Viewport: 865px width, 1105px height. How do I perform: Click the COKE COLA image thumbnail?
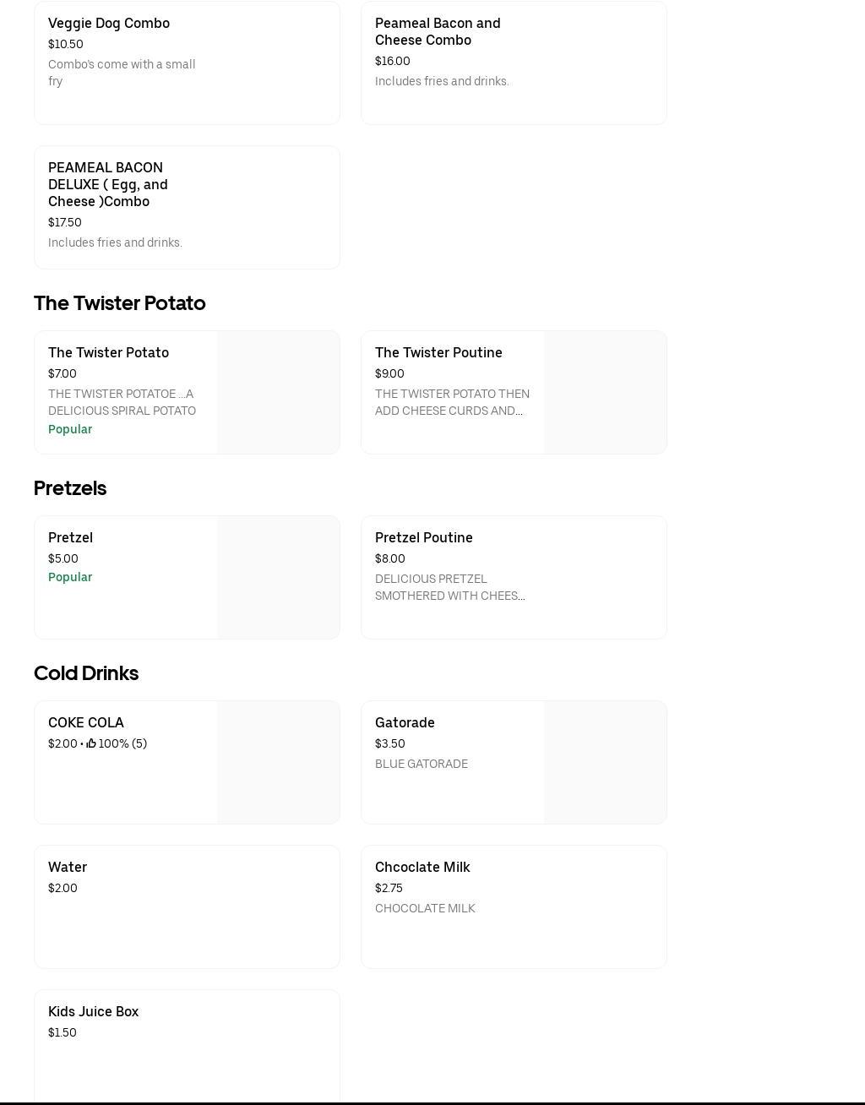click(278, 762)
